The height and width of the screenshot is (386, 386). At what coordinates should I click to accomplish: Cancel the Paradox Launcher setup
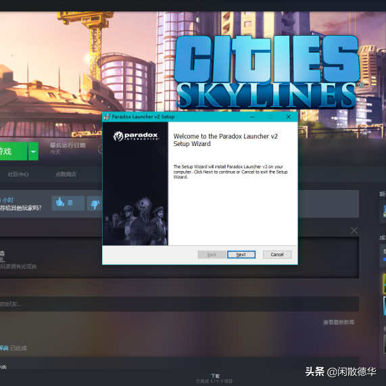tap(277, 254)
